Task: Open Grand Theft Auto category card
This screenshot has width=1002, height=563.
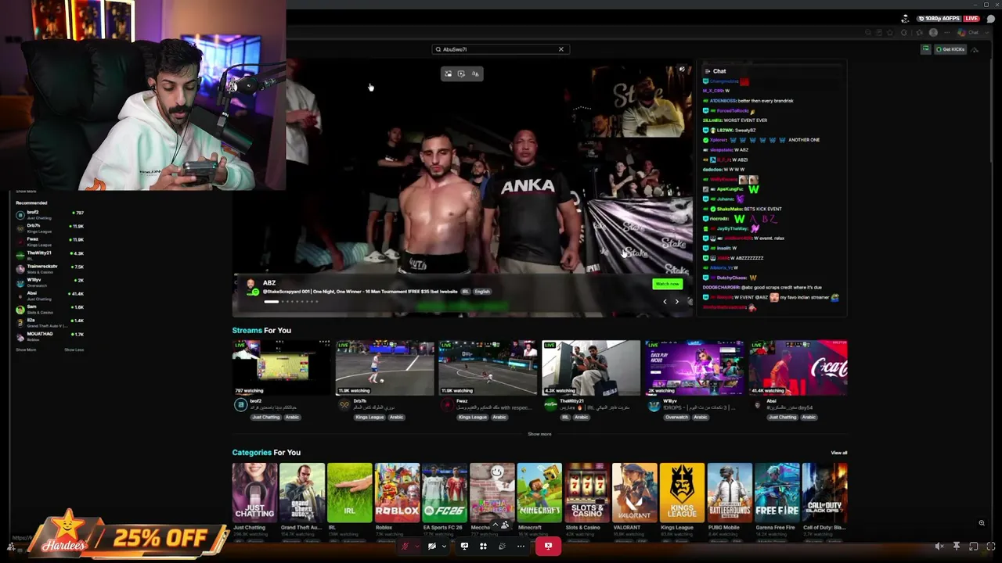Action: click(x=302, y=493)
